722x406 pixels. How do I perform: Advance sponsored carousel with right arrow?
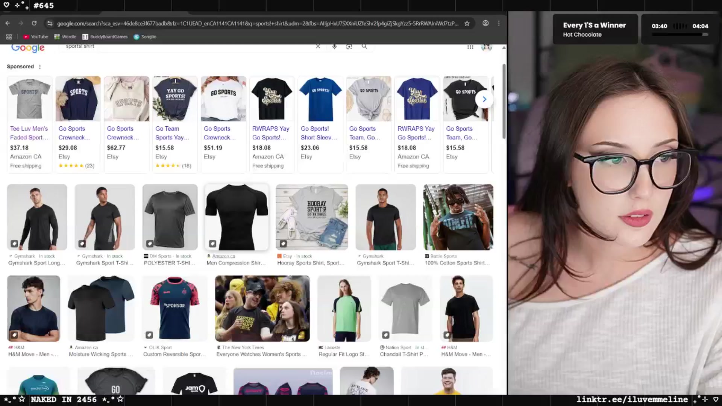point(484,99)
